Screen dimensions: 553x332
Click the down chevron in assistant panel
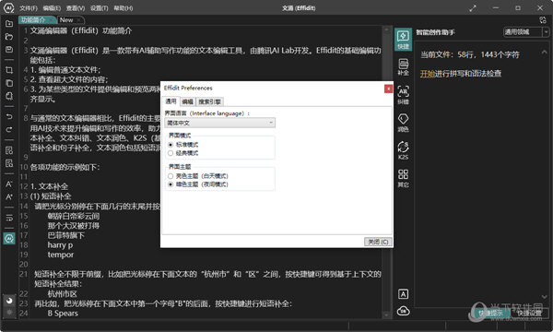coord(544,297)
